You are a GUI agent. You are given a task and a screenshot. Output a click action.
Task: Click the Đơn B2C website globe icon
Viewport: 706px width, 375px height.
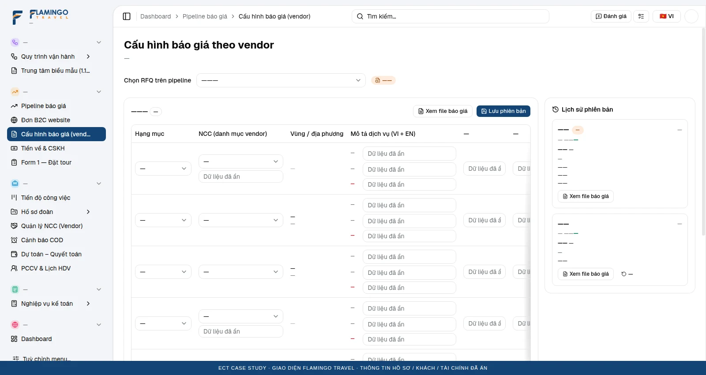(x=14, y=120)
